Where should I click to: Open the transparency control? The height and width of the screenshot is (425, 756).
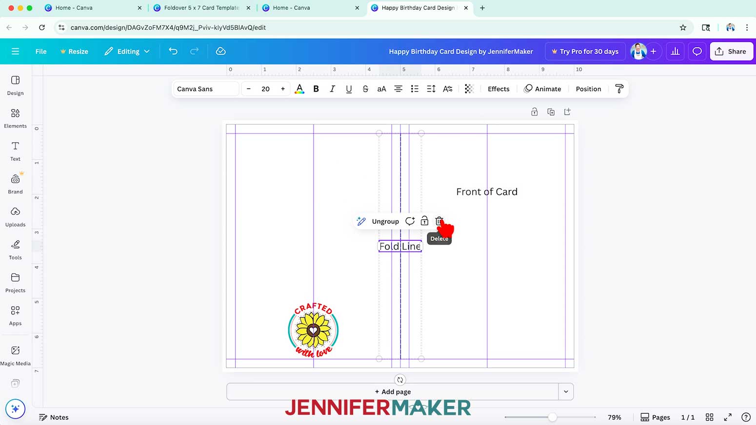tap(469, 89)
